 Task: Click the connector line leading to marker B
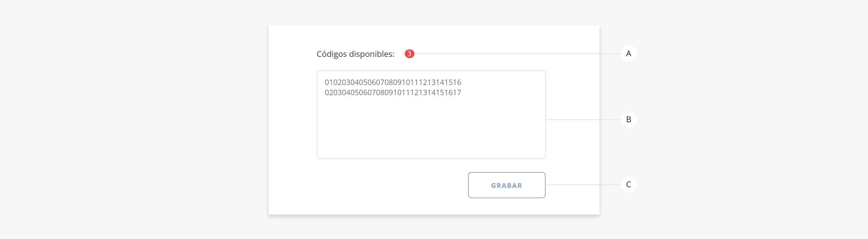click(x=583, y=119)
